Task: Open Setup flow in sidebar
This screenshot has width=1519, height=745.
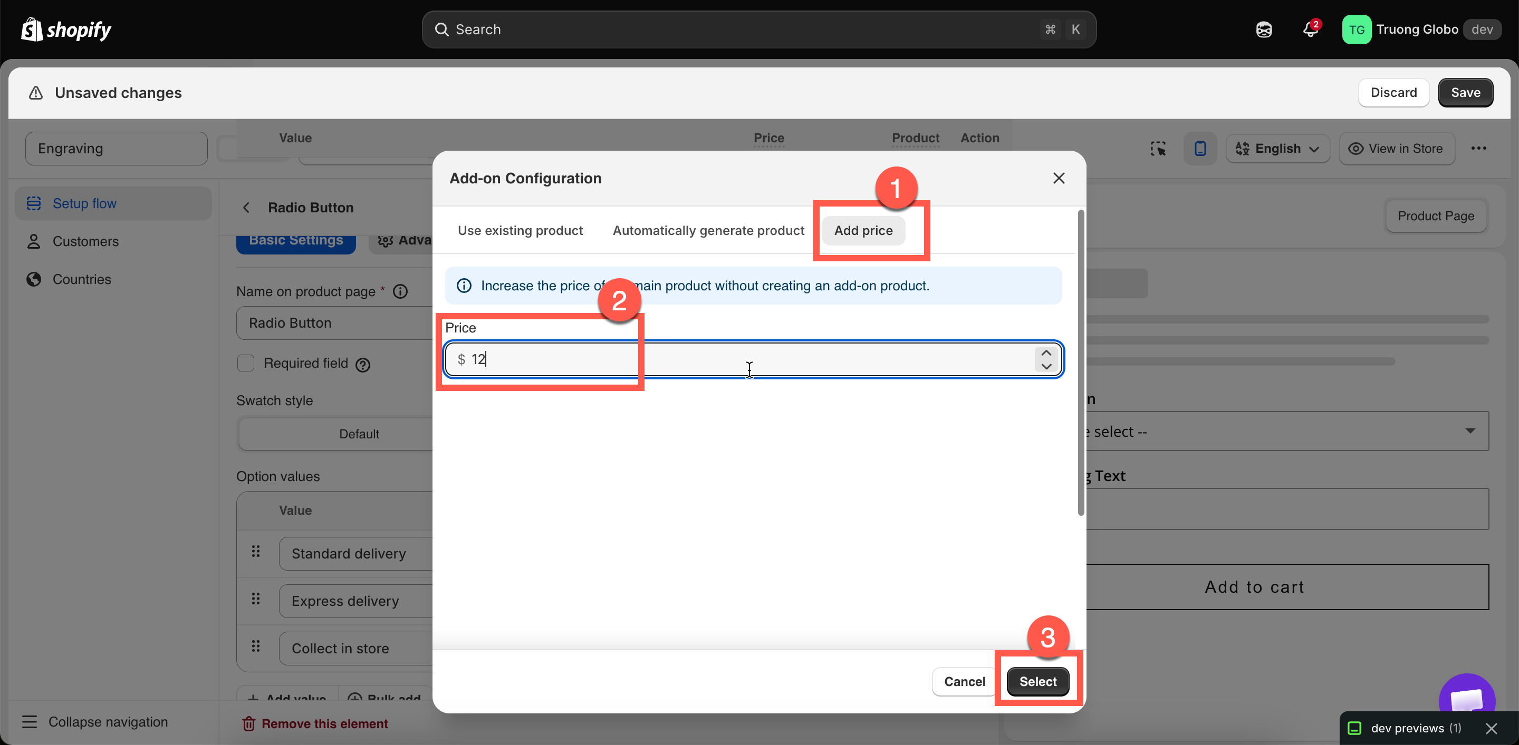Action: tap(113, 204)
